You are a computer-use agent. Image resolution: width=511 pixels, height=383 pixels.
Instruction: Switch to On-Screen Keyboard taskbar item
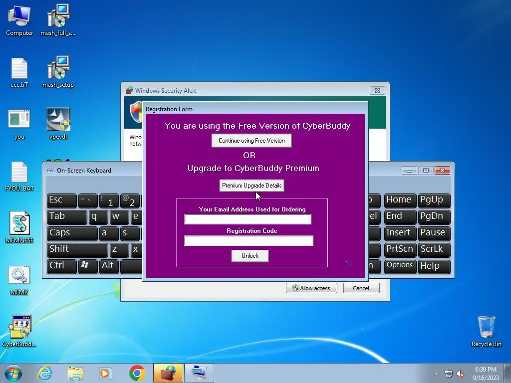pyautogui.click(x=199, y=373)
